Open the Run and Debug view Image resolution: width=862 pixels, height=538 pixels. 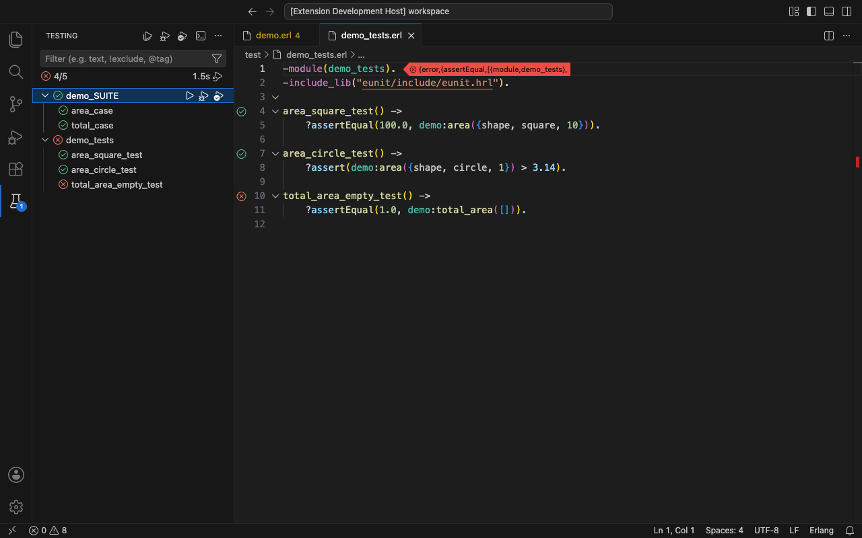(x=15, y=137)
